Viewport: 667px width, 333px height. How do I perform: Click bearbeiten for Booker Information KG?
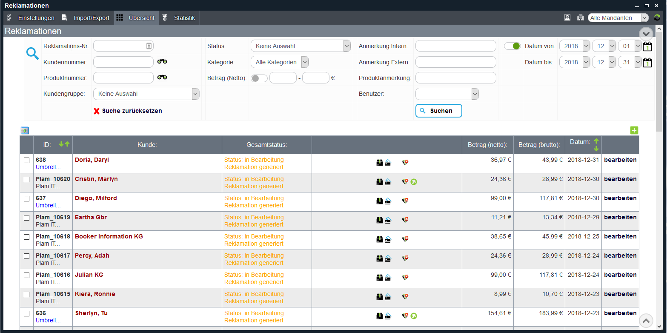click(620, 236)
